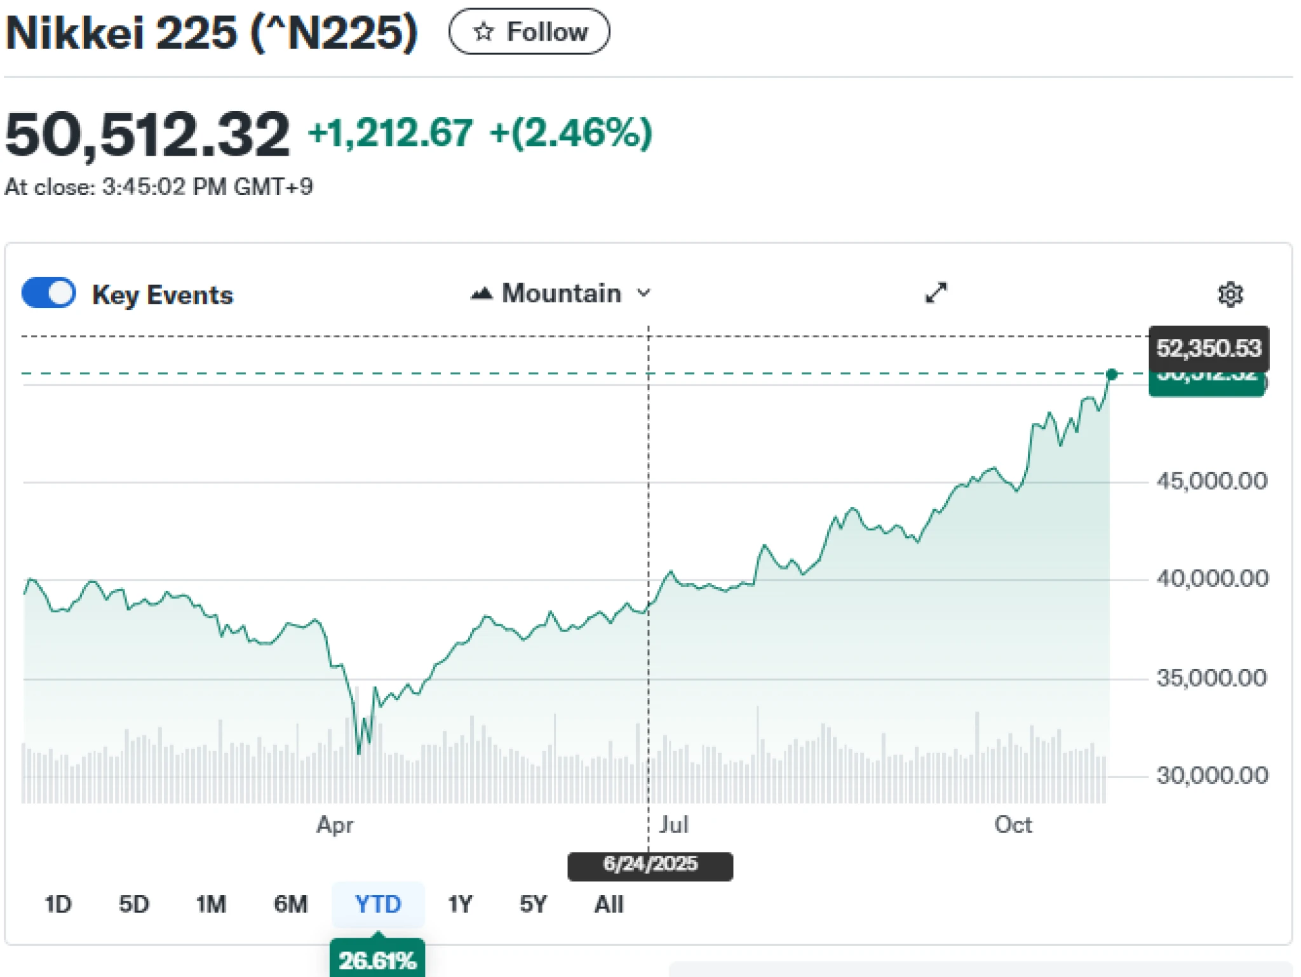Show the 5Y chart range
This screenshot has width=1301, height=977.
coord(533,904)
